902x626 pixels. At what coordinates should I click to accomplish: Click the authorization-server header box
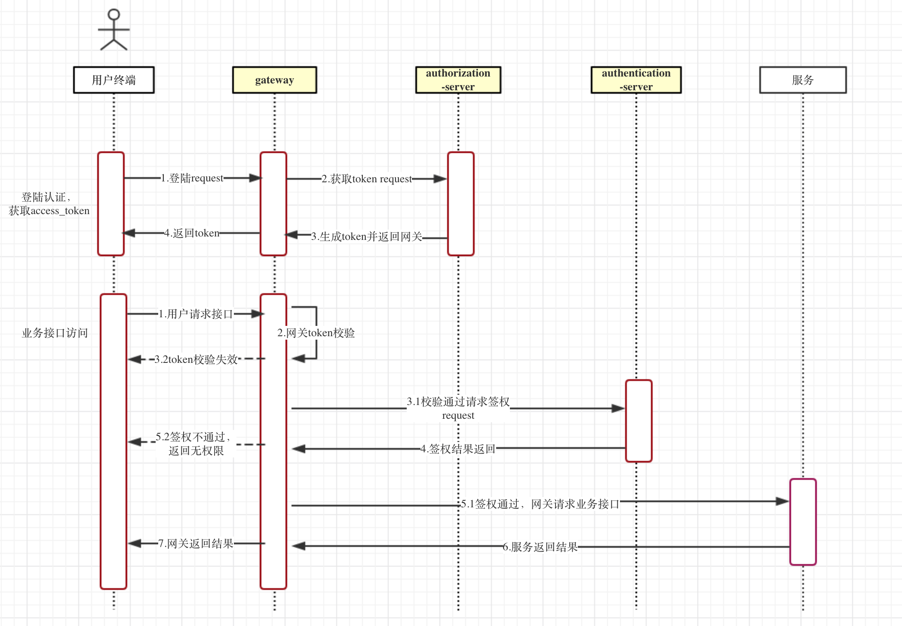458,80
